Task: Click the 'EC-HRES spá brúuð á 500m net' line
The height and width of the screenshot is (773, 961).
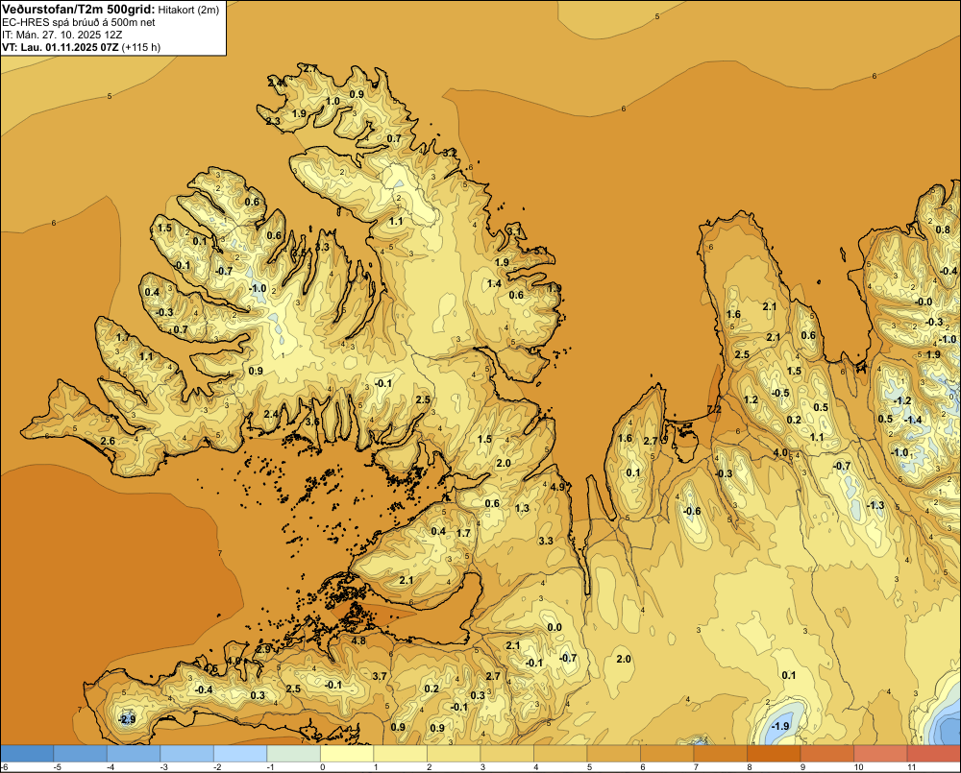Action: click(x=79, y=22)
